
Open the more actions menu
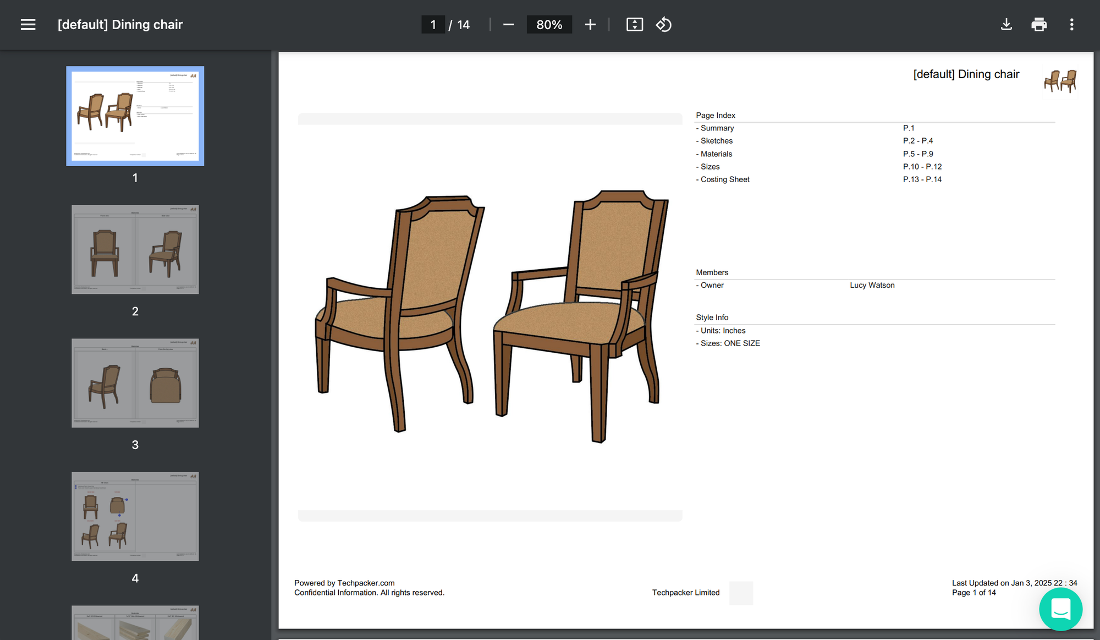click(1071, 25)
